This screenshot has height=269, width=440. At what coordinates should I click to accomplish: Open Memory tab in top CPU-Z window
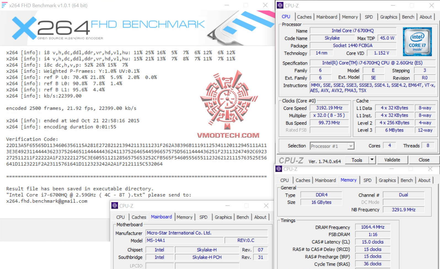click(350, 17)
